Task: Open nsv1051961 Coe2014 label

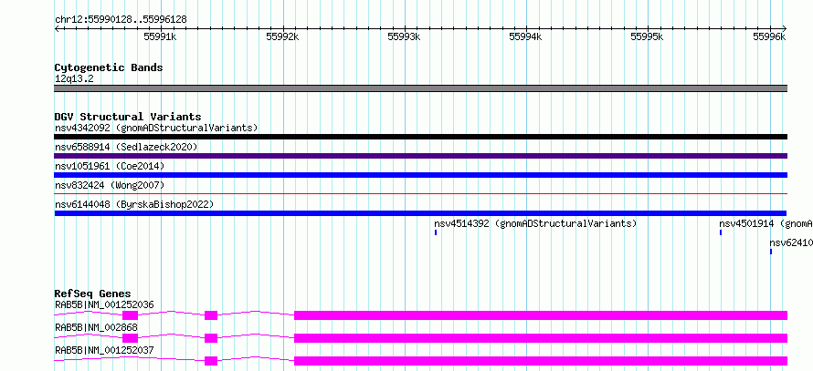Action: [110, 166]
